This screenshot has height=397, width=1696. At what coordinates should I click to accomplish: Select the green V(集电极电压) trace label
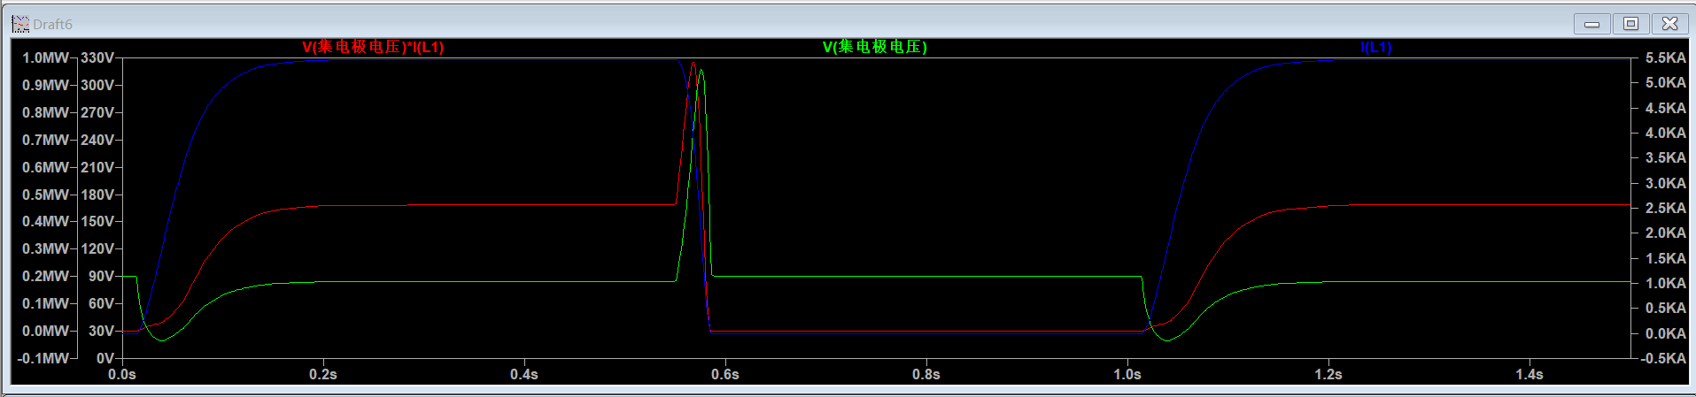(874, 47)
